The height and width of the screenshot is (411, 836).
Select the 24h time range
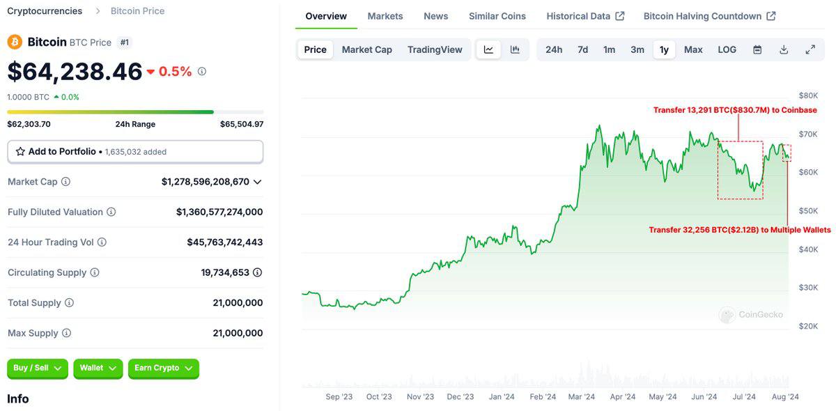(x=554, y=49)
